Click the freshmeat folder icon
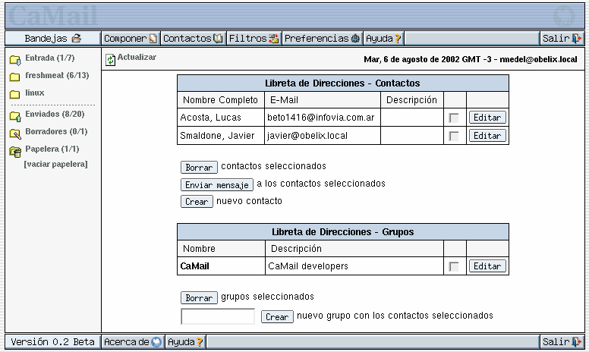589x352 pixels. pos(14,77)
